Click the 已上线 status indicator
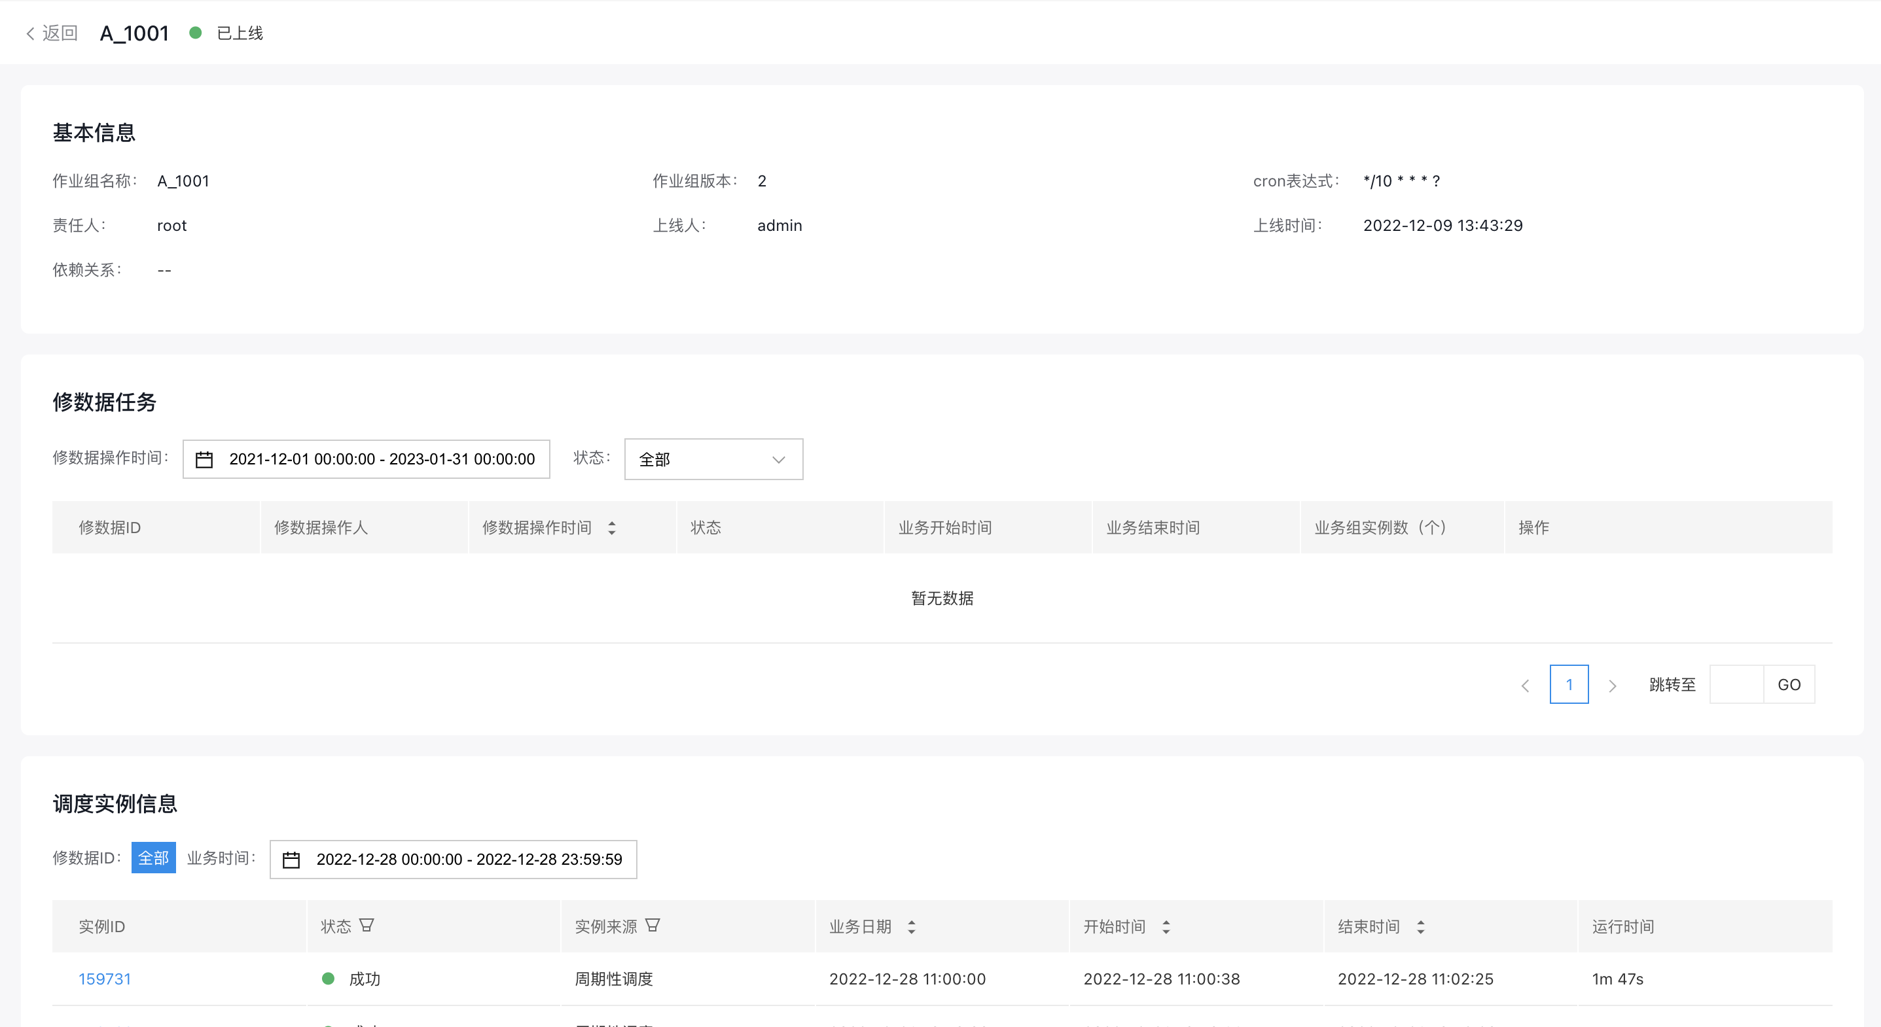Screen dimensions: 1881x1027 coord(226,33)
